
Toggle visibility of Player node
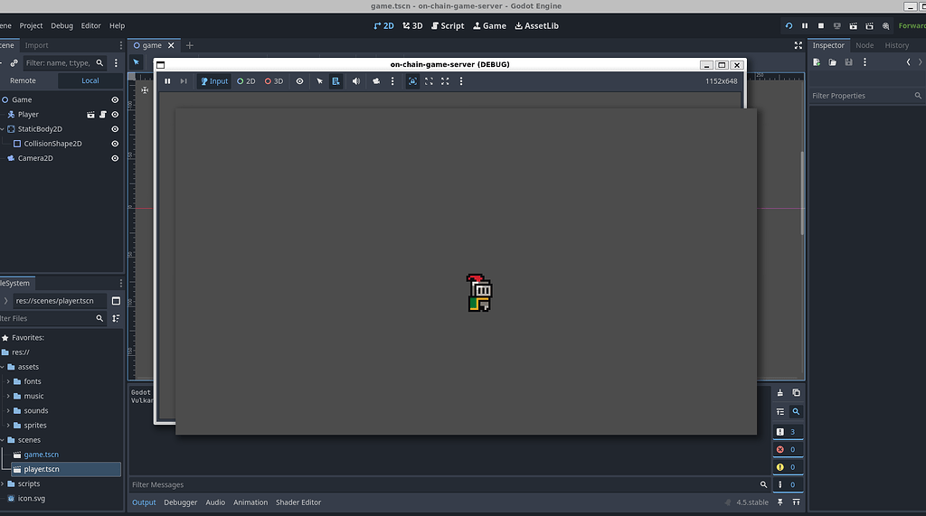click(115, 115)
